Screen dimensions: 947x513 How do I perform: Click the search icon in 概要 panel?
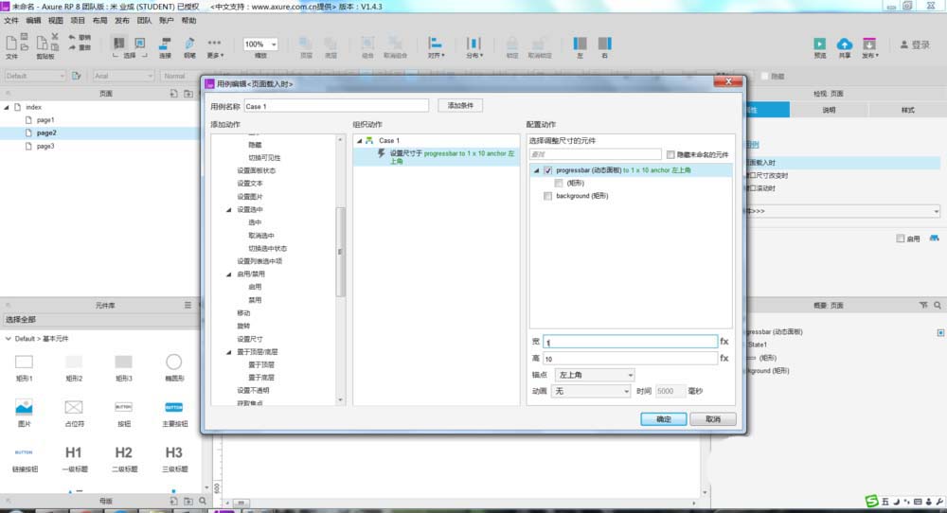938,306
